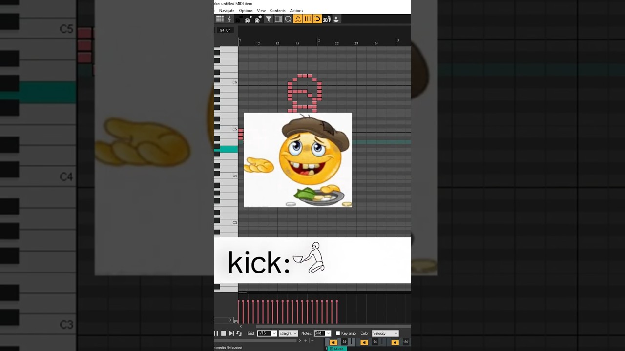Viewport: 625px width, 351px height.
Task: Add a CC lane with plus button
Action: point(236,322)
